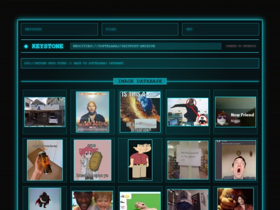280x210 pixels.
Task: Open the library sign photo thumbnail
Action: [188, 160]
